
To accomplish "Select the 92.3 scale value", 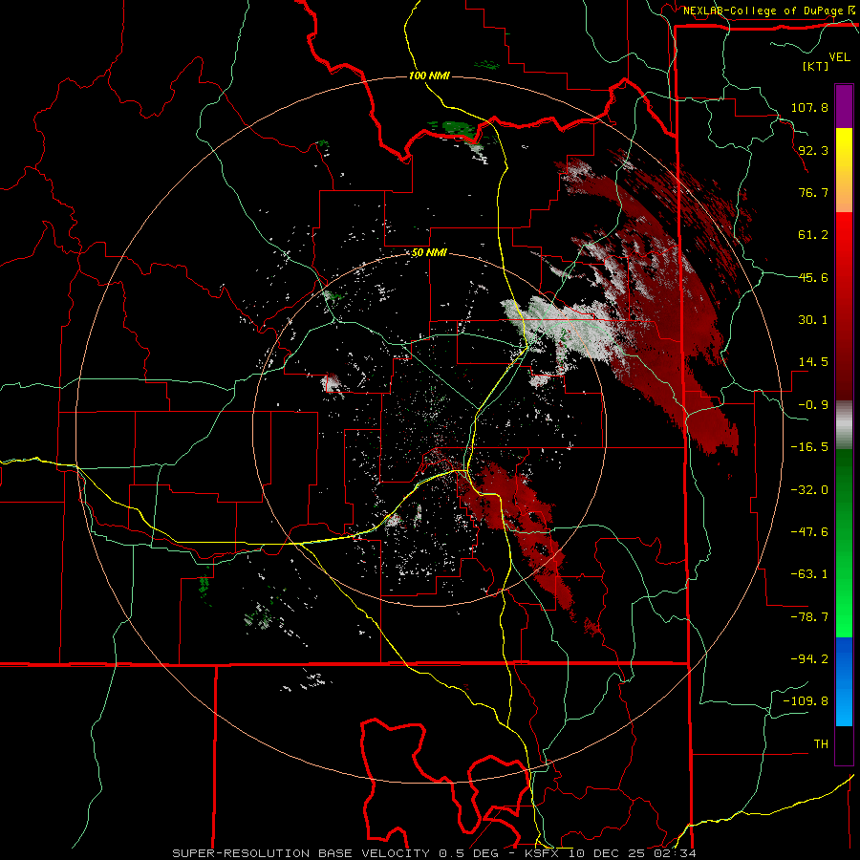I will 813,150.
